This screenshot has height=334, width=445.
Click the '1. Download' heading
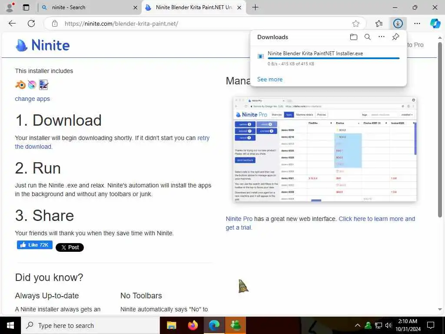tap(59, 120)
